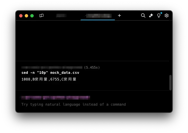The image size is (188, 133).
Task: Open the search magnifier icon
Action: (x=143, y=15)
